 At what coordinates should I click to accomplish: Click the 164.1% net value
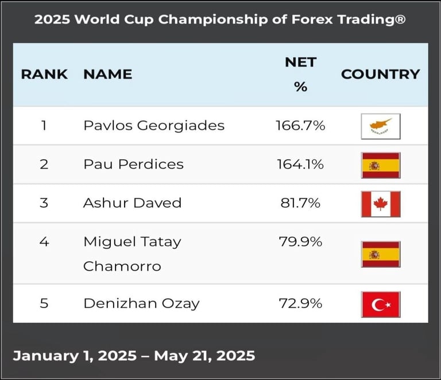[300, 164]
